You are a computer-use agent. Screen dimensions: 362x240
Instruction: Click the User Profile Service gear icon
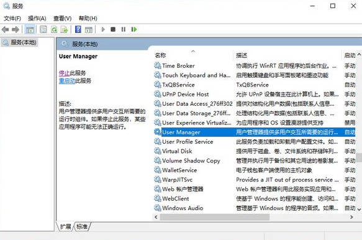(158, 142)
